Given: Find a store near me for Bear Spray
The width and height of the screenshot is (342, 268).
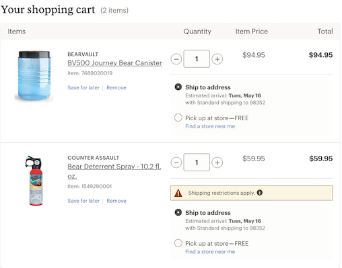Looking at the screenshot, I should (x=210, y=252).
